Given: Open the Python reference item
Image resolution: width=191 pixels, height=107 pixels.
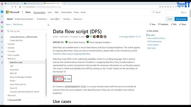Looking at the screenshot, I should (13, 81).
